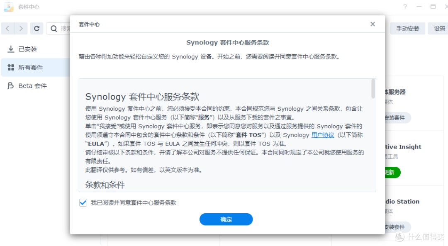Open 设置 settings button

coord(438,29)
